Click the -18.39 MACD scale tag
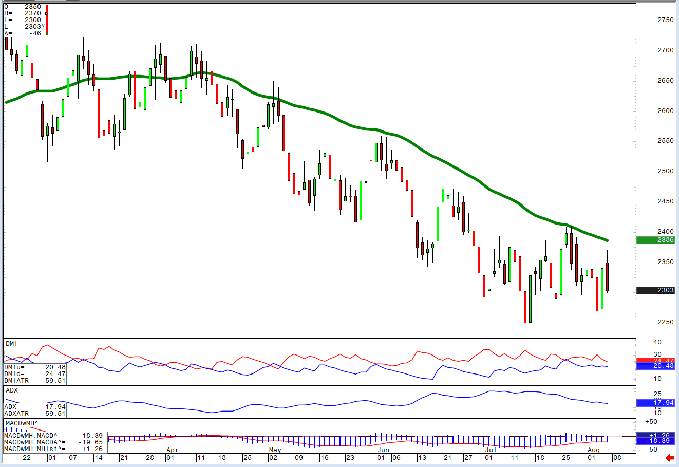 pos(655,441)
